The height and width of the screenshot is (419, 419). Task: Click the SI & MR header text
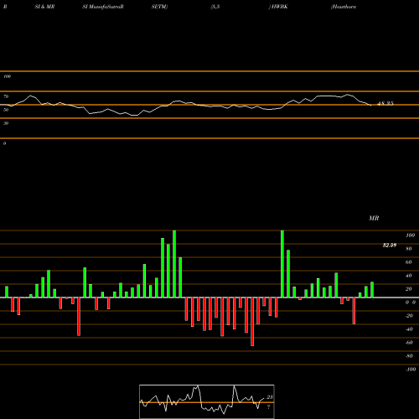pos(44,7)
